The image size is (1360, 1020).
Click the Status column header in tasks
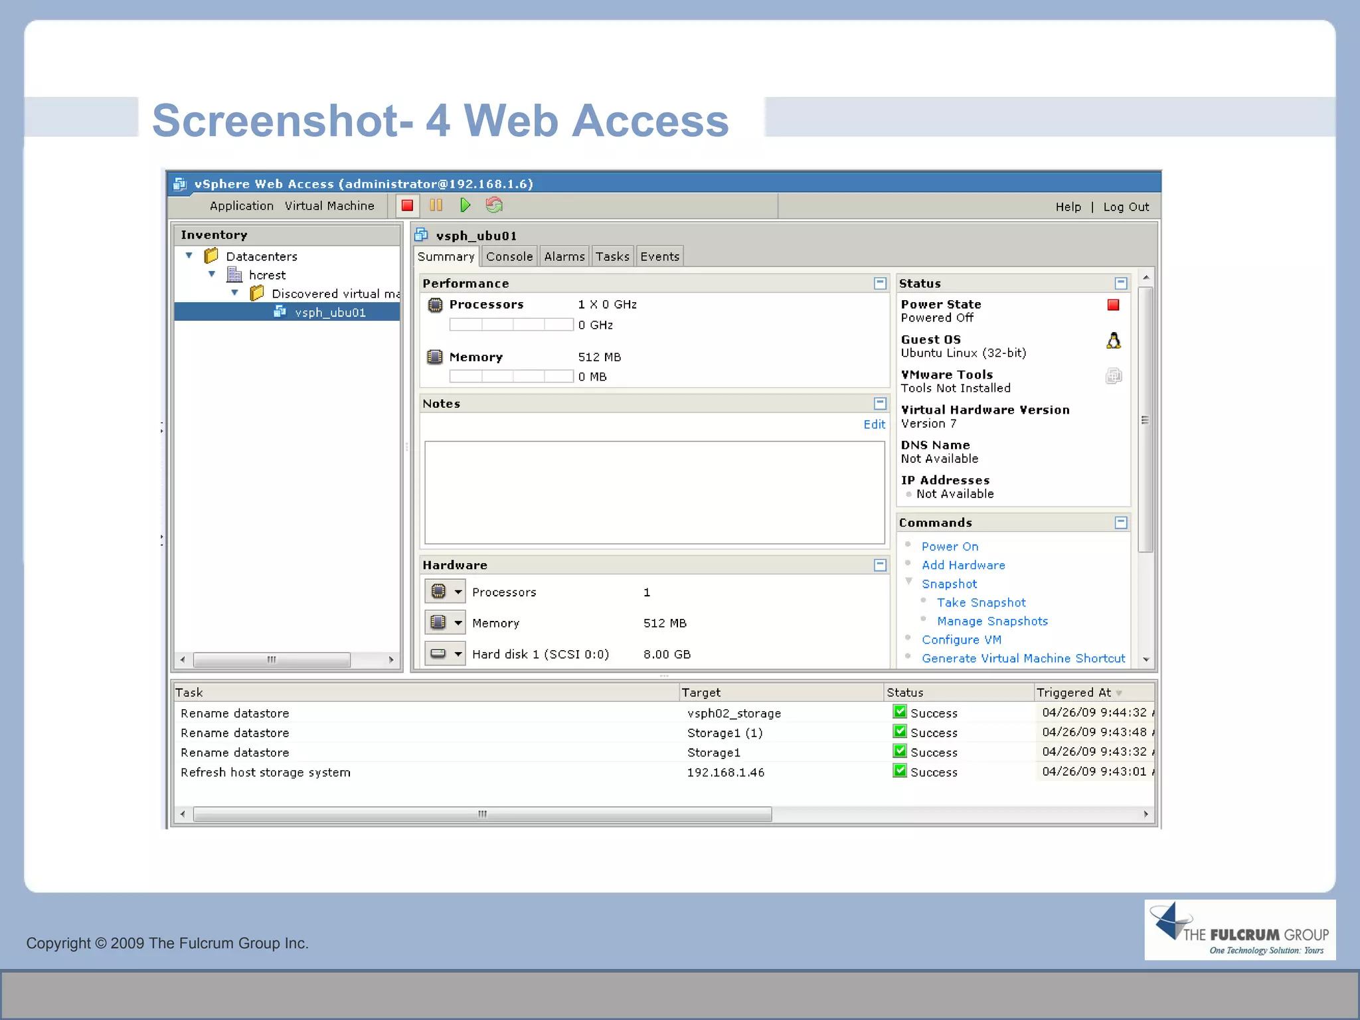[959, 693]
